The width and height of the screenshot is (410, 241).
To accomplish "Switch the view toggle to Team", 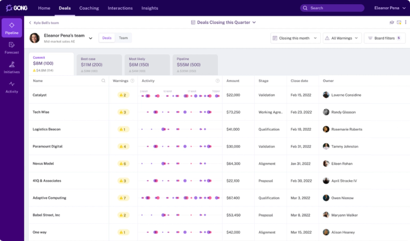I will (x=124, y=38).
